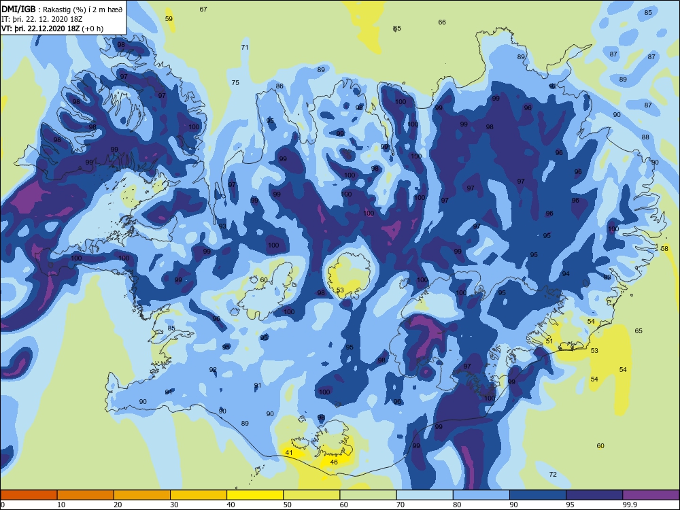Click the humidity value '58' on the map
The image size is (680, 510).
[x=665, y=249]
